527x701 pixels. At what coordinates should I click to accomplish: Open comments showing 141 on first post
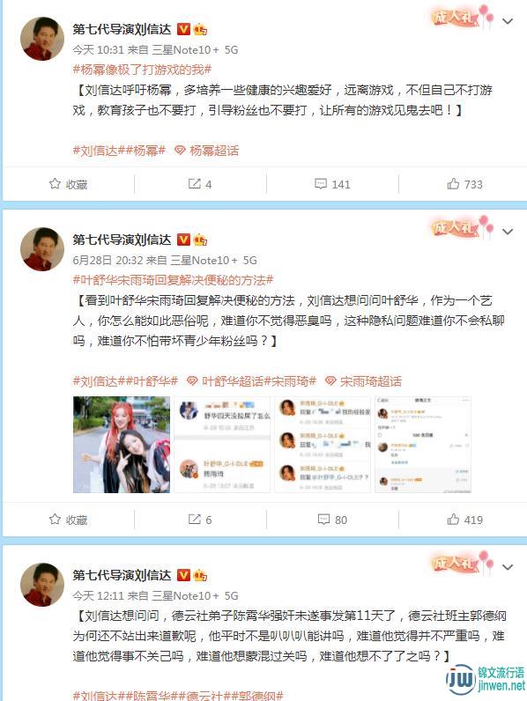[x=332, y=184]
